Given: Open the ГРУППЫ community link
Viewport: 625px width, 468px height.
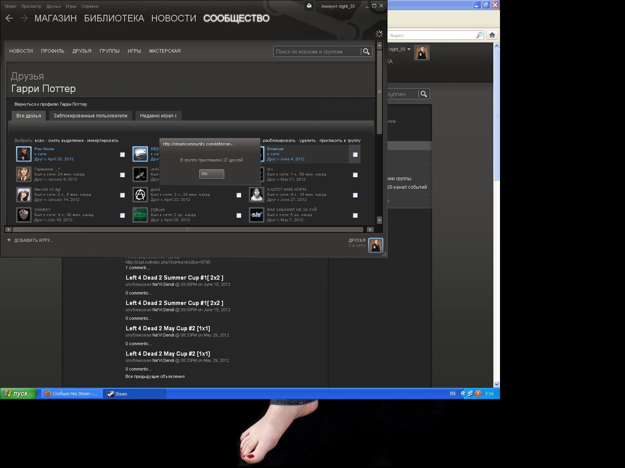Looking at the screenshot, I should 109,51.
